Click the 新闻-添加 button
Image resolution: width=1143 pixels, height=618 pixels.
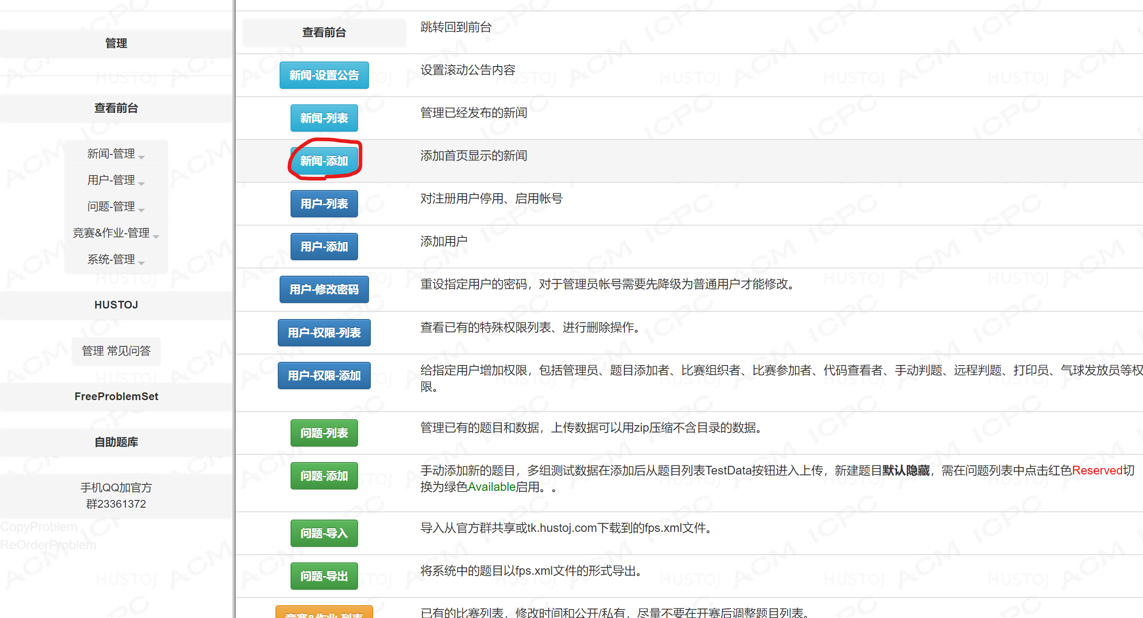coord(324,161)
